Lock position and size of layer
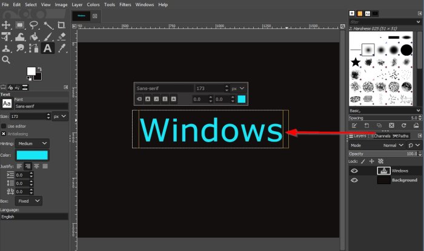The height and width of the screenshot is (251, 424). coord(372,161)
